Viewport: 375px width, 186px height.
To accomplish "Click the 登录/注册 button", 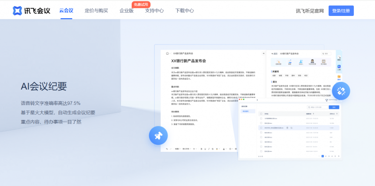I will 341,11.
